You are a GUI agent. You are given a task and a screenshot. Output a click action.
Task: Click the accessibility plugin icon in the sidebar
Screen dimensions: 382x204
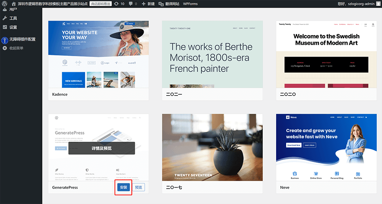(x=5, y=40)
